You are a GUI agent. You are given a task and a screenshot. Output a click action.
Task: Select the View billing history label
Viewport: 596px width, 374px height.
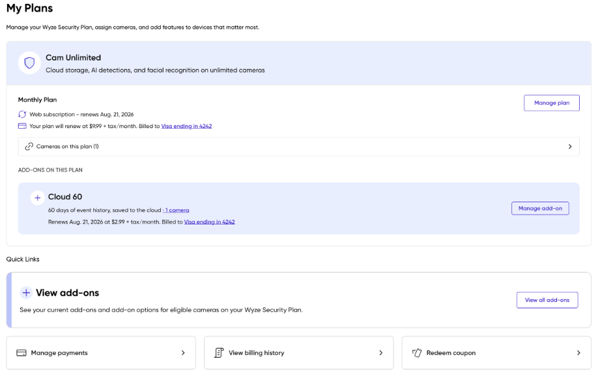(256, 353)
